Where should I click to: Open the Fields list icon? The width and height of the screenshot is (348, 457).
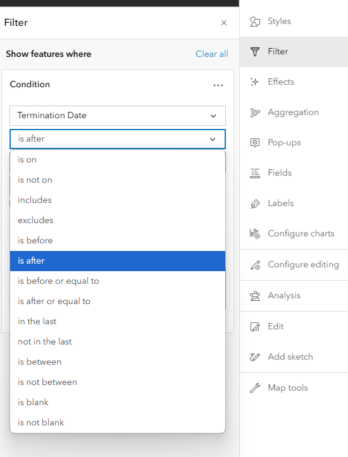tap(254, 173)
